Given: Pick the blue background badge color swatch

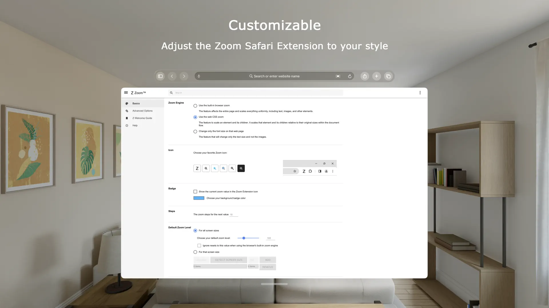Looking at the screenshot, I should pyautogui.click(x=198, y=198).
